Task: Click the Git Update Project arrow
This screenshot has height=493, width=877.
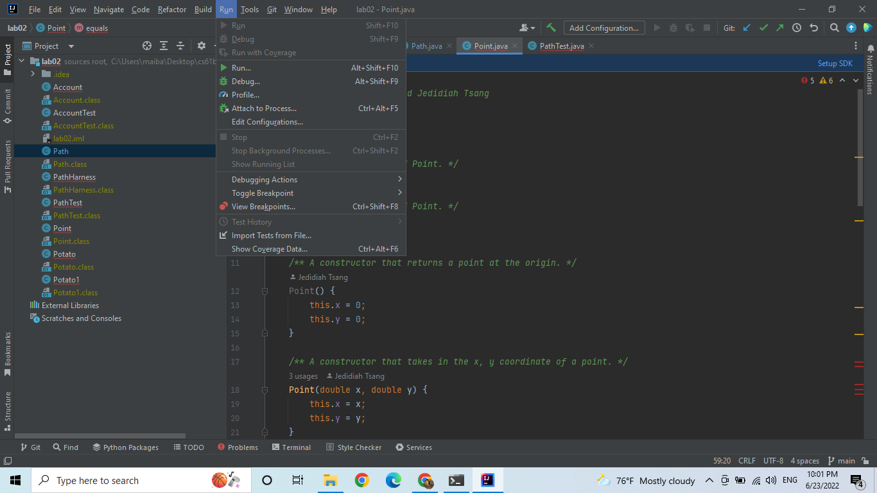Action: [747, 28]
